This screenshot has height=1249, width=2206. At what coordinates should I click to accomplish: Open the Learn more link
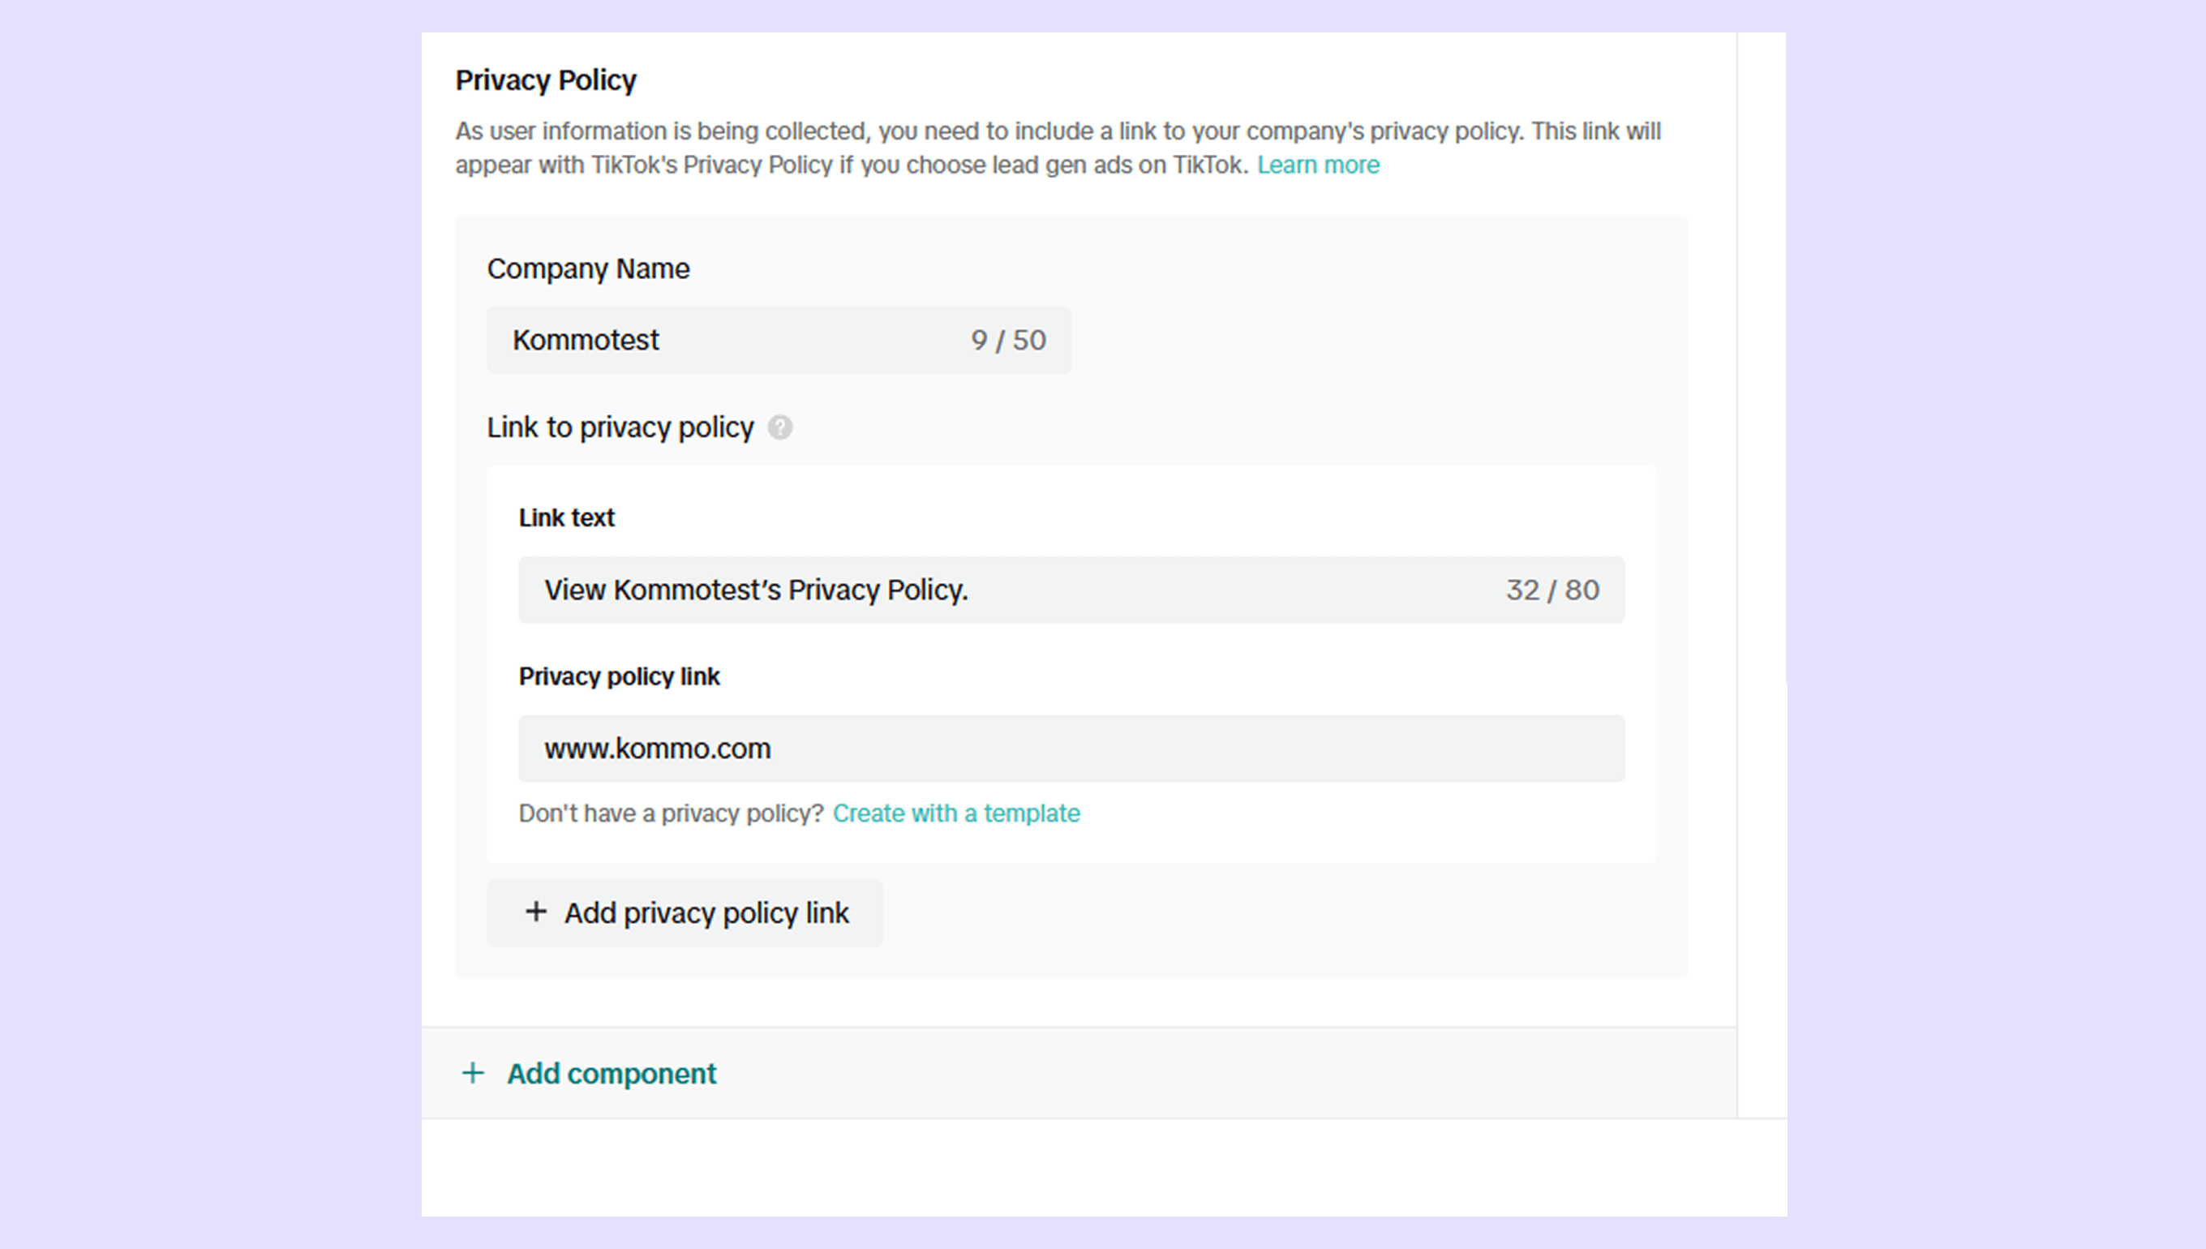(x=1317, y=165)
